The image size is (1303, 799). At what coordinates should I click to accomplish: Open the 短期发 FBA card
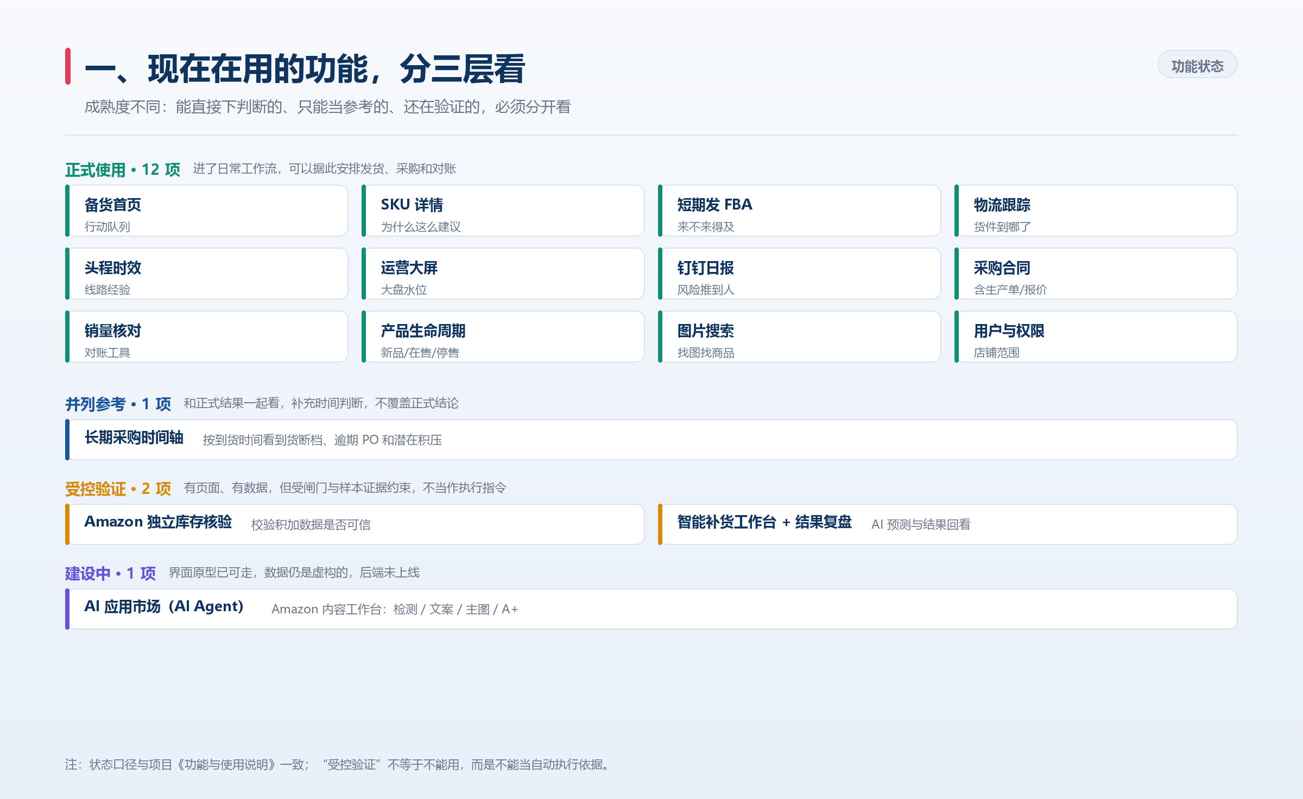pos(799,211)
